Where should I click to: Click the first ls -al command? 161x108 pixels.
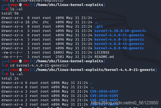[16, 9]
